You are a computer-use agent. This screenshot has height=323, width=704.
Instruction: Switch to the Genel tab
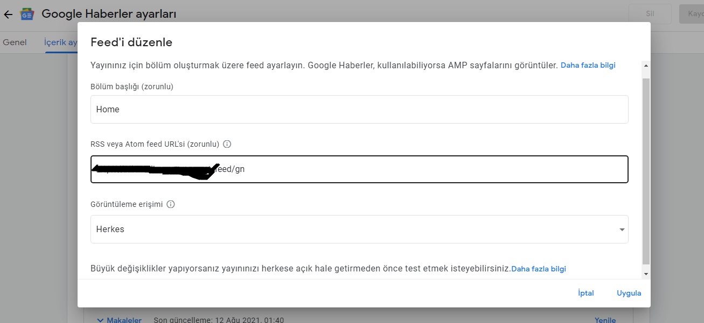[15, 42]
